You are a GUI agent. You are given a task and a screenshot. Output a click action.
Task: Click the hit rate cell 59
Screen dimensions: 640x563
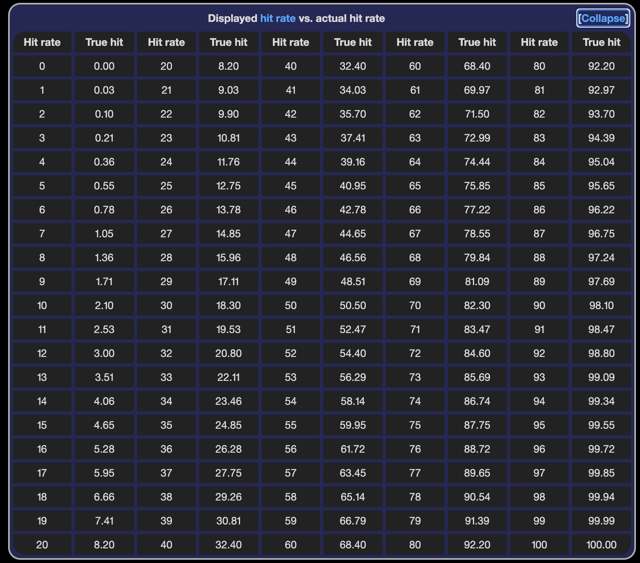point(291,521)
